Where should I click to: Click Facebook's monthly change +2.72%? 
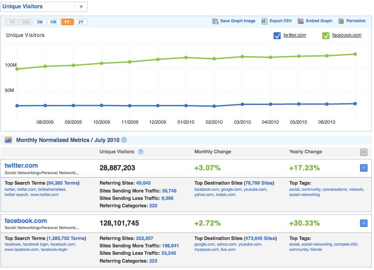click(x=207, y=223)
